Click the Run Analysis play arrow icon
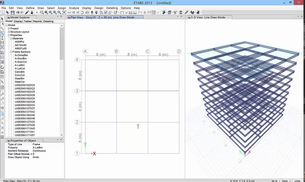The width and height of the screenshot is (305, 182). (x=37, y=12)
